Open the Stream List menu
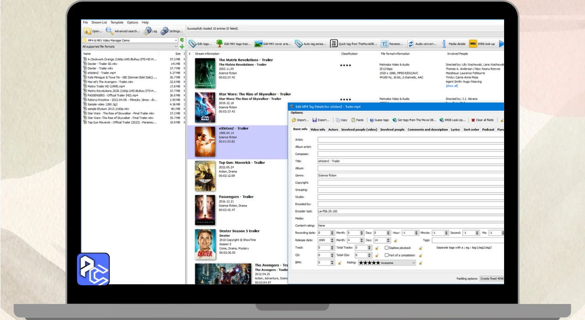 tap(99, 22)
